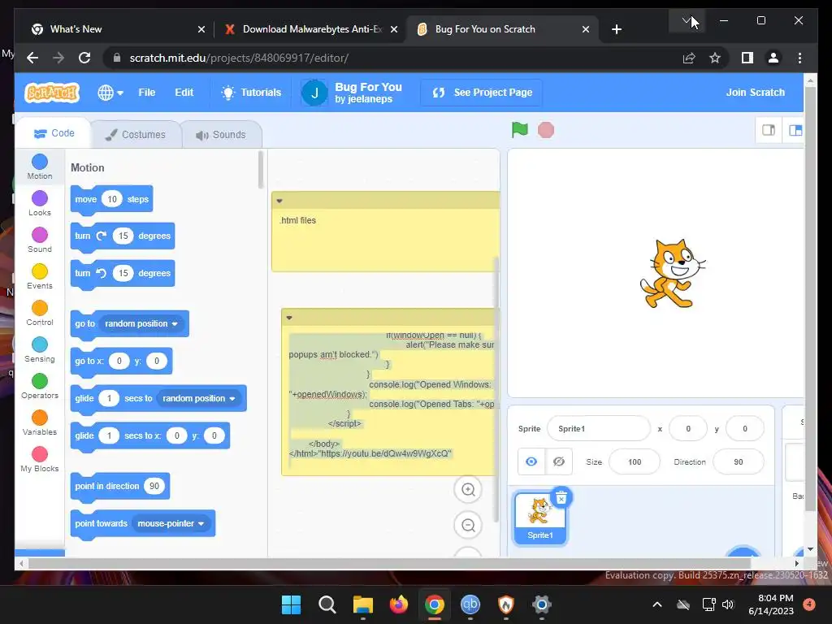
Task: Go back to the previous page
Action: tap(32, 58)
